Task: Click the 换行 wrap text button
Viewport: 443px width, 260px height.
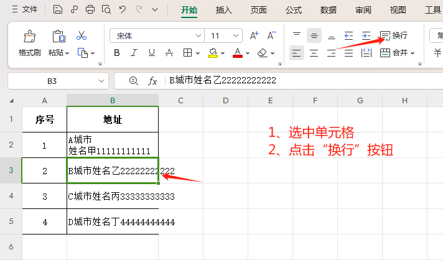Action: pos(394,35)
